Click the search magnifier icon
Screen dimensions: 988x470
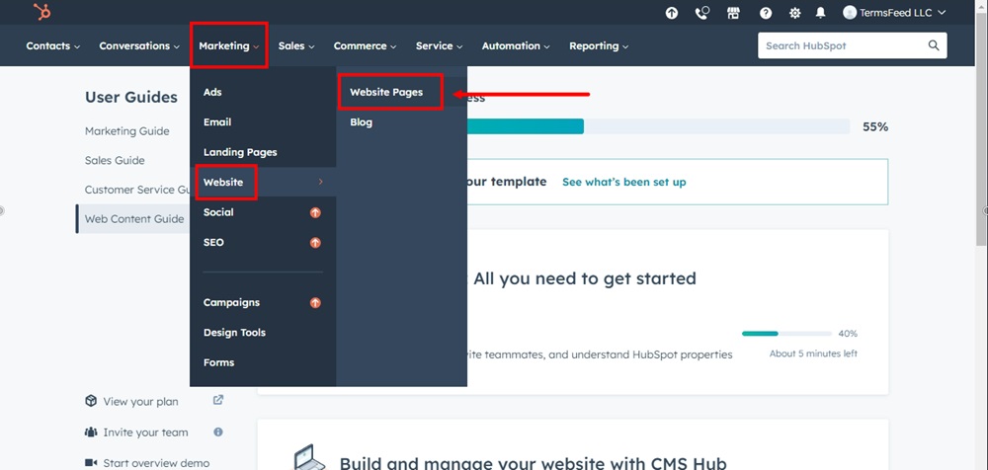tap(934, 45)
